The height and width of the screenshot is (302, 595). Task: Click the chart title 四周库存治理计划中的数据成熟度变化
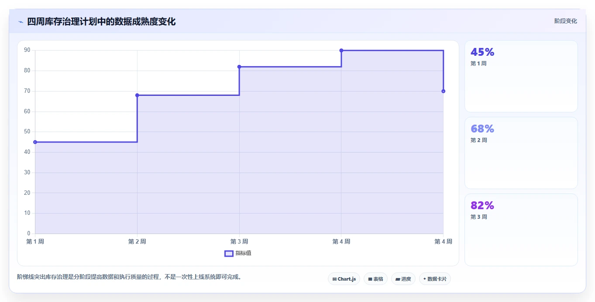[x=101, y=21]
